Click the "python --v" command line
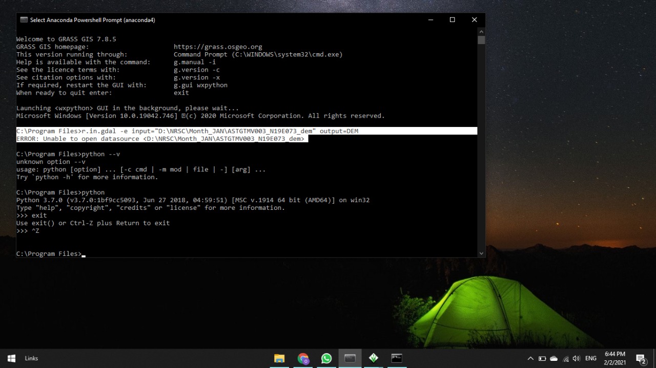The image size is (656, 368). 68,154
